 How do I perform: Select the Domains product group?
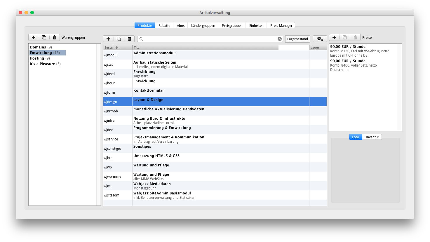pos(41,47)
